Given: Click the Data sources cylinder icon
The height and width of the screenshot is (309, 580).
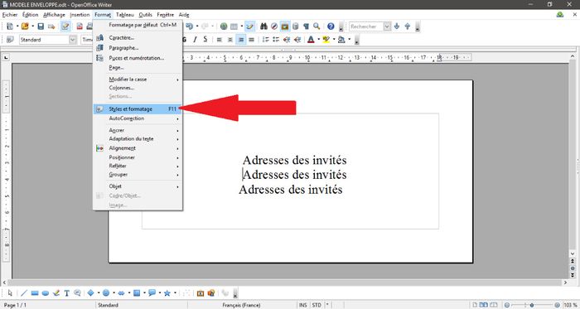Looking at the screenshot, I should point(295,27).
